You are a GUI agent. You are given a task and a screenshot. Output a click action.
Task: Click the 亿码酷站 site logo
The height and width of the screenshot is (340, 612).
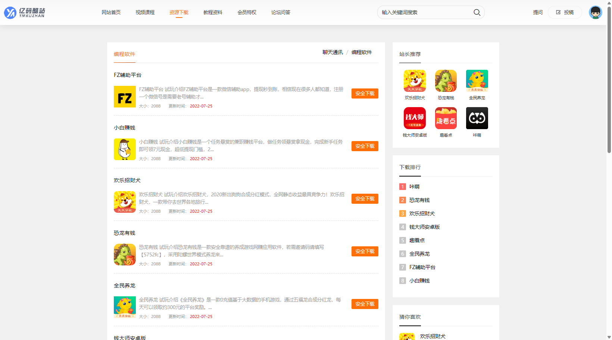[x=25, y=12]
